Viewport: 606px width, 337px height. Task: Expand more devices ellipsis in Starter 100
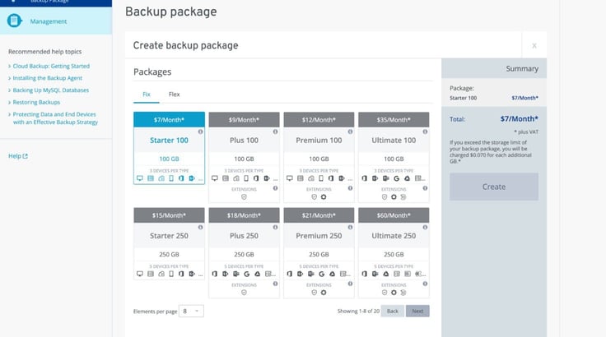200,179
